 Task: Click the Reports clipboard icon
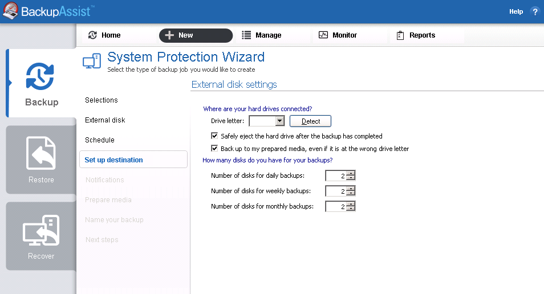coord(400,35)
